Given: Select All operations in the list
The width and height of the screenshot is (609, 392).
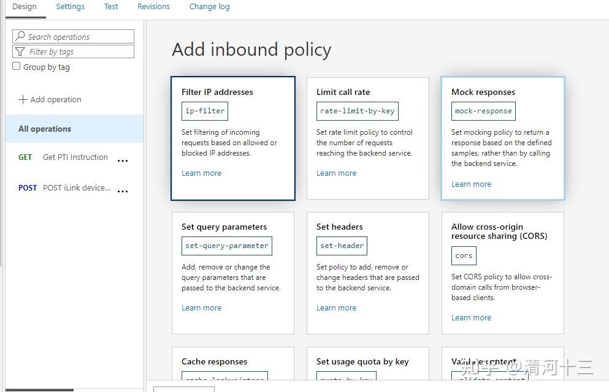Looking at the screenshot, I should point(45,129).
